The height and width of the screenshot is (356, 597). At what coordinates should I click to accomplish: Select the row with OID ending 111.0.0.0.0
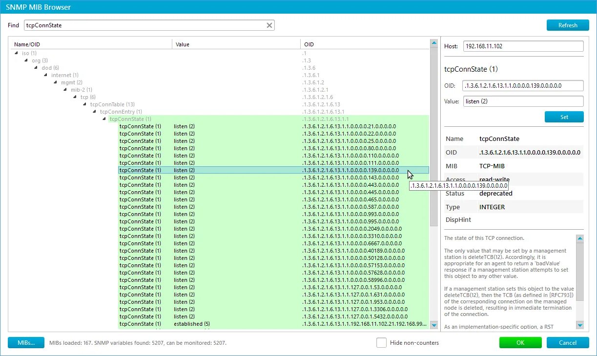[x=273, y=163]
